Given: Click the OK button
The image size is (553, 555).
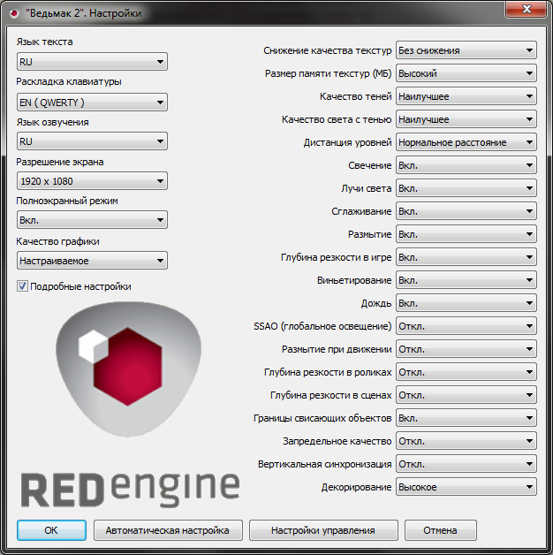Looking at the screenshot, I should 51,530.
